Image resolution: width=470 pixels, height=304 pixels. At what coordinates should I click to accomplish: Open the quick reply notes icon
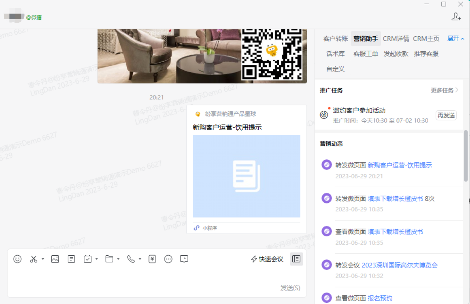pyautogui.click(x=71, y=259)
